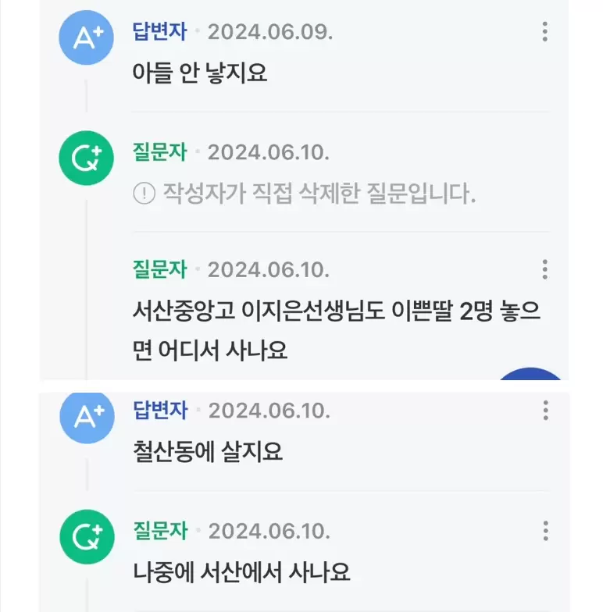Click the 작성자가 직접 삭제한 질문입니다 notice

(x=305, y=194)
